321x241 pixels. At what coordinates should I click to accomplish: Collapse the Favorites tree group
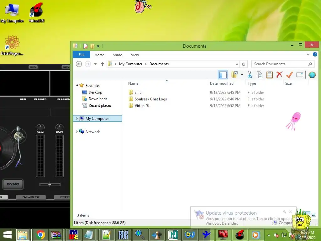(x=77, y=85)
